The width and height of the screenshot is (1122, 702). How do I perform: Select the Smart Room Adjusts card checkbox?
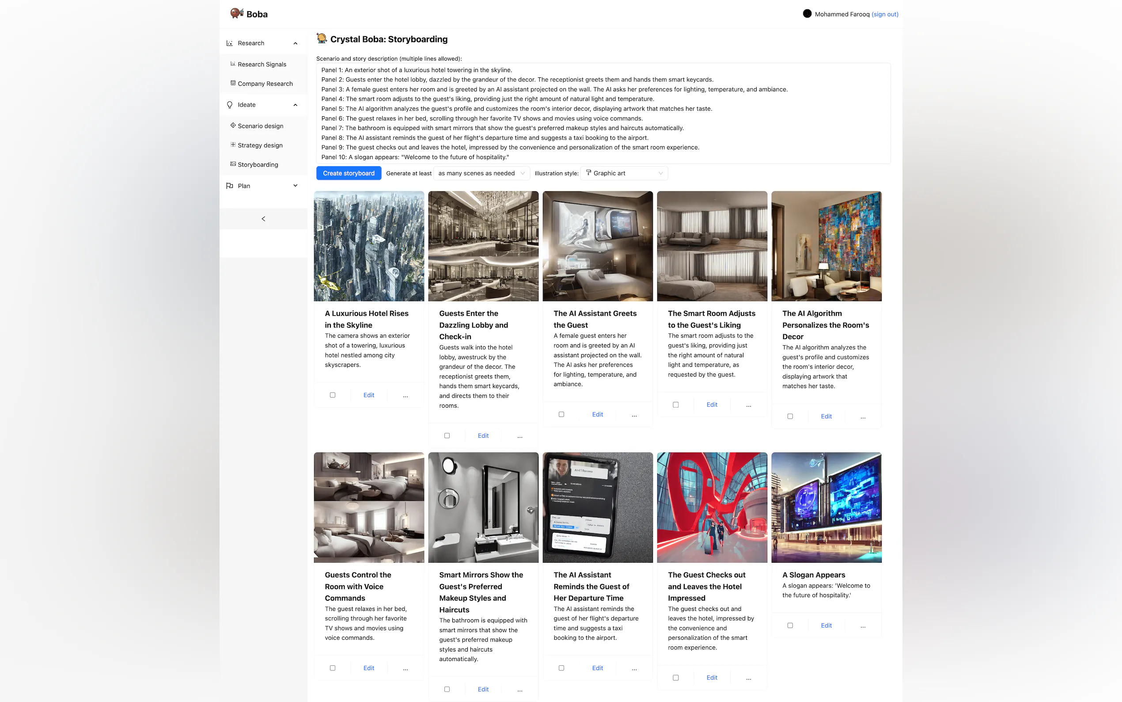tap(675, 405)
